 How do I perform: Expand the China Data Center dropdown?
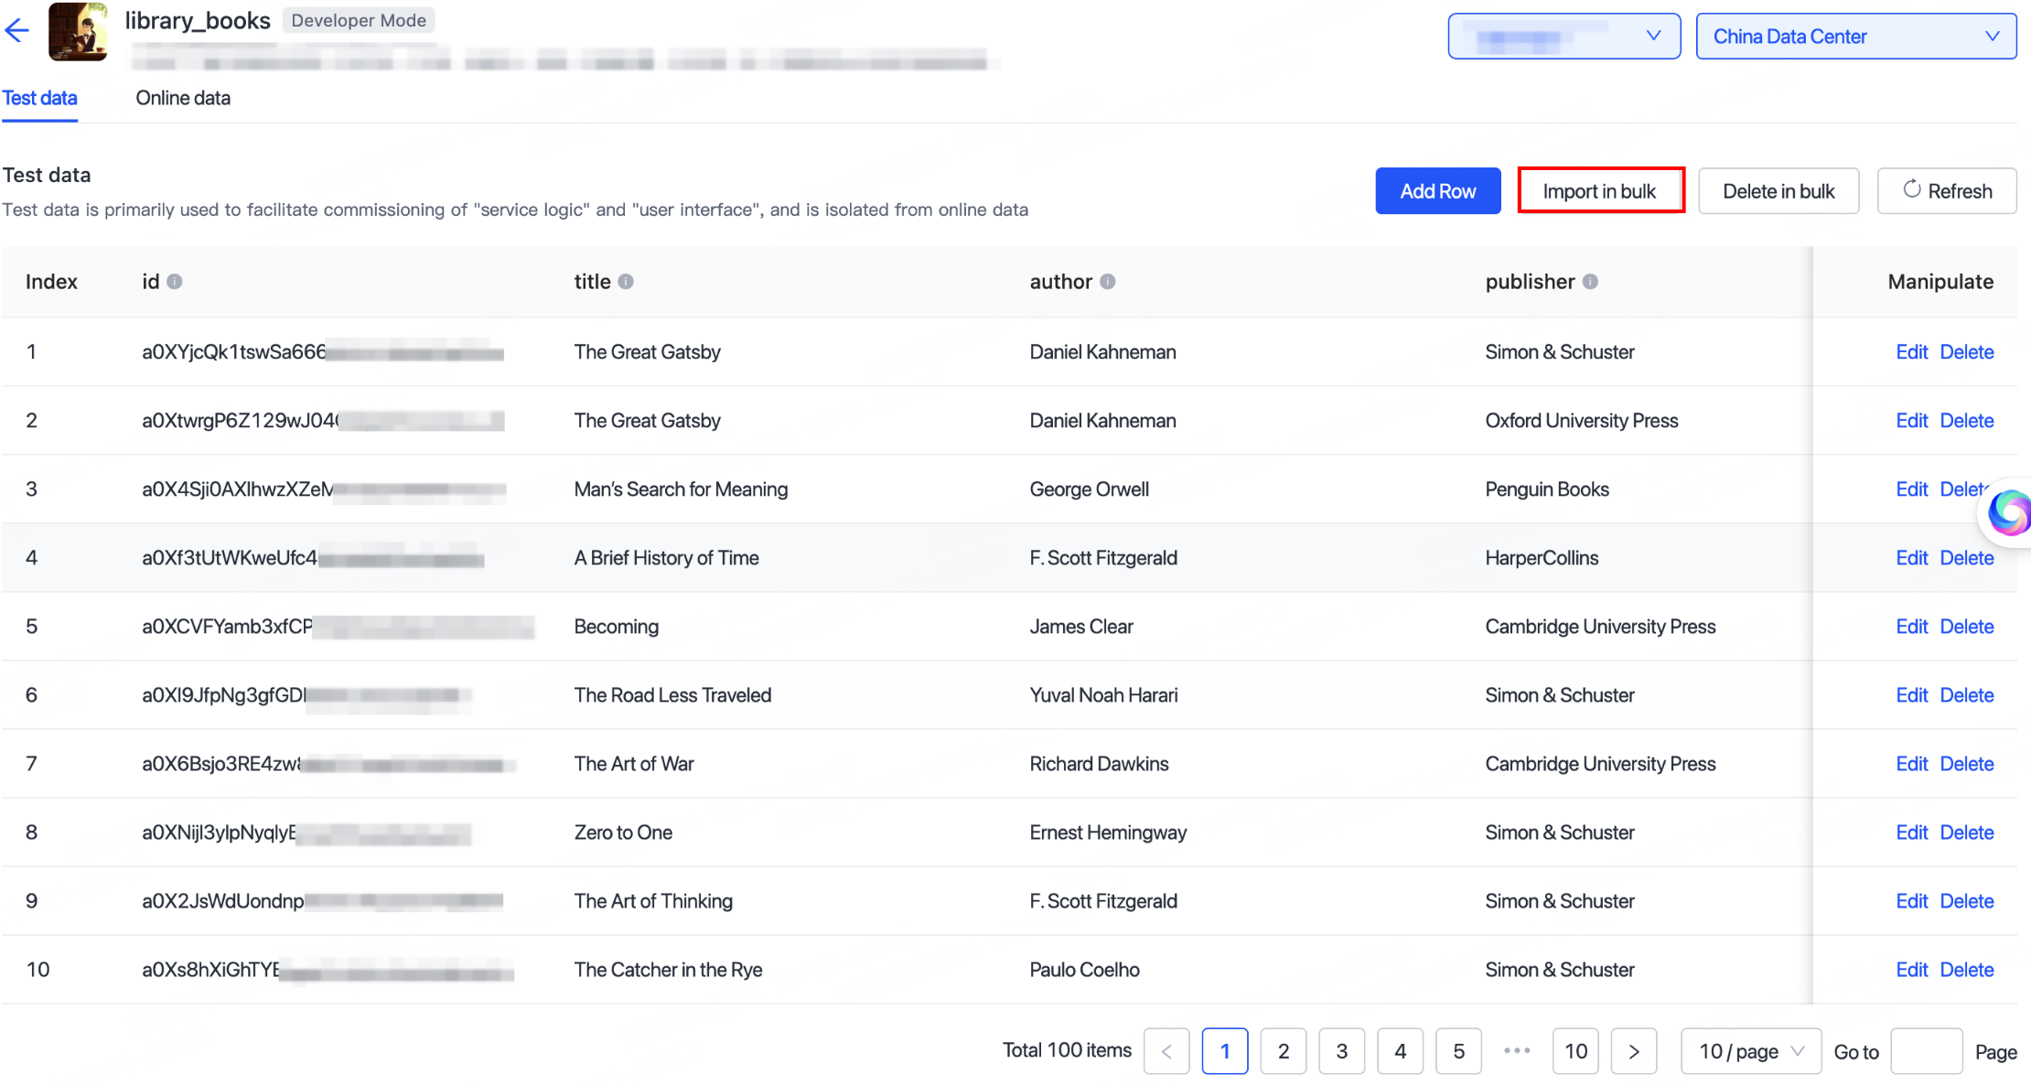point(1855,37)
